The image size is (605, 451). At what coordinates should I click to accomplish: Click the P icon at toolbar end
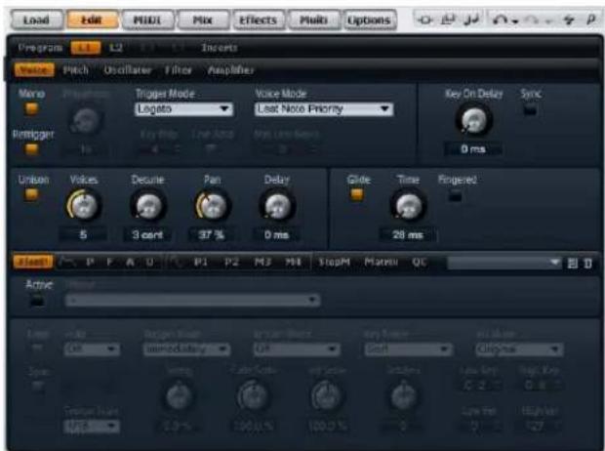(x=590, y=20)
